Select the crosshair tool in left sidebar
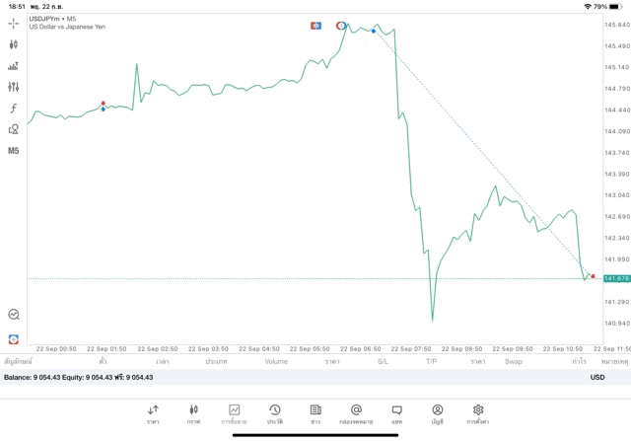The height and width of the screenshot is (441, 631). coord(13,24)
